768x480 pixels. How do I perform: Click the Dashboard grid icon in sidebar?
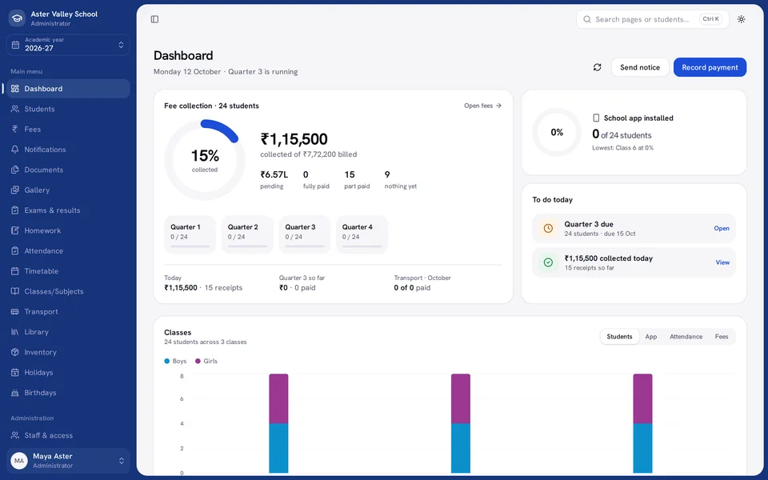pos(15,89)
